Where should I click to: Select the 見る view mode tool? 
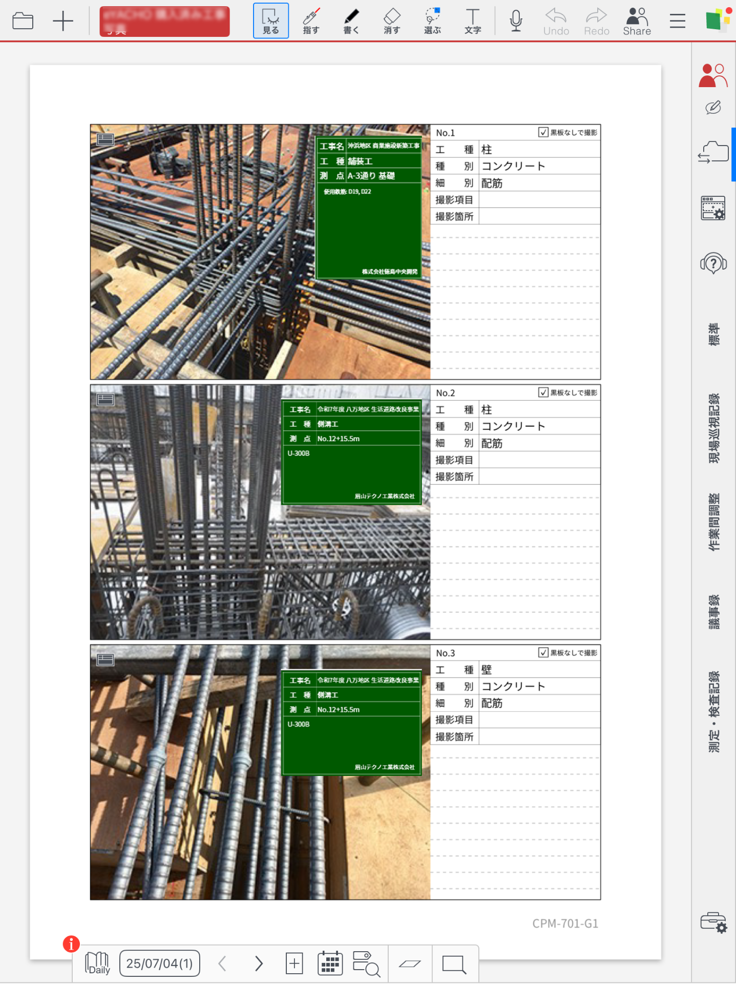click(x=270, y=21)
